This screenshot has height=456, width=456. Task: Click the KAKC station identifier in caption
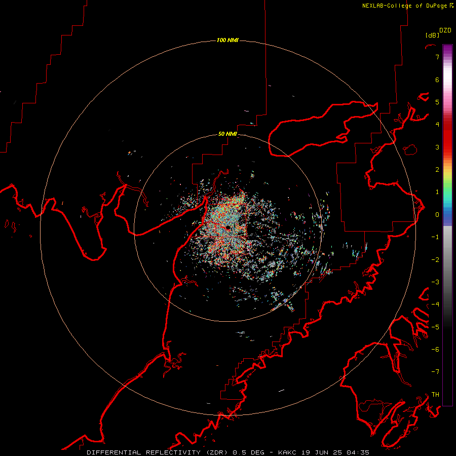click(x=287, y=452)
